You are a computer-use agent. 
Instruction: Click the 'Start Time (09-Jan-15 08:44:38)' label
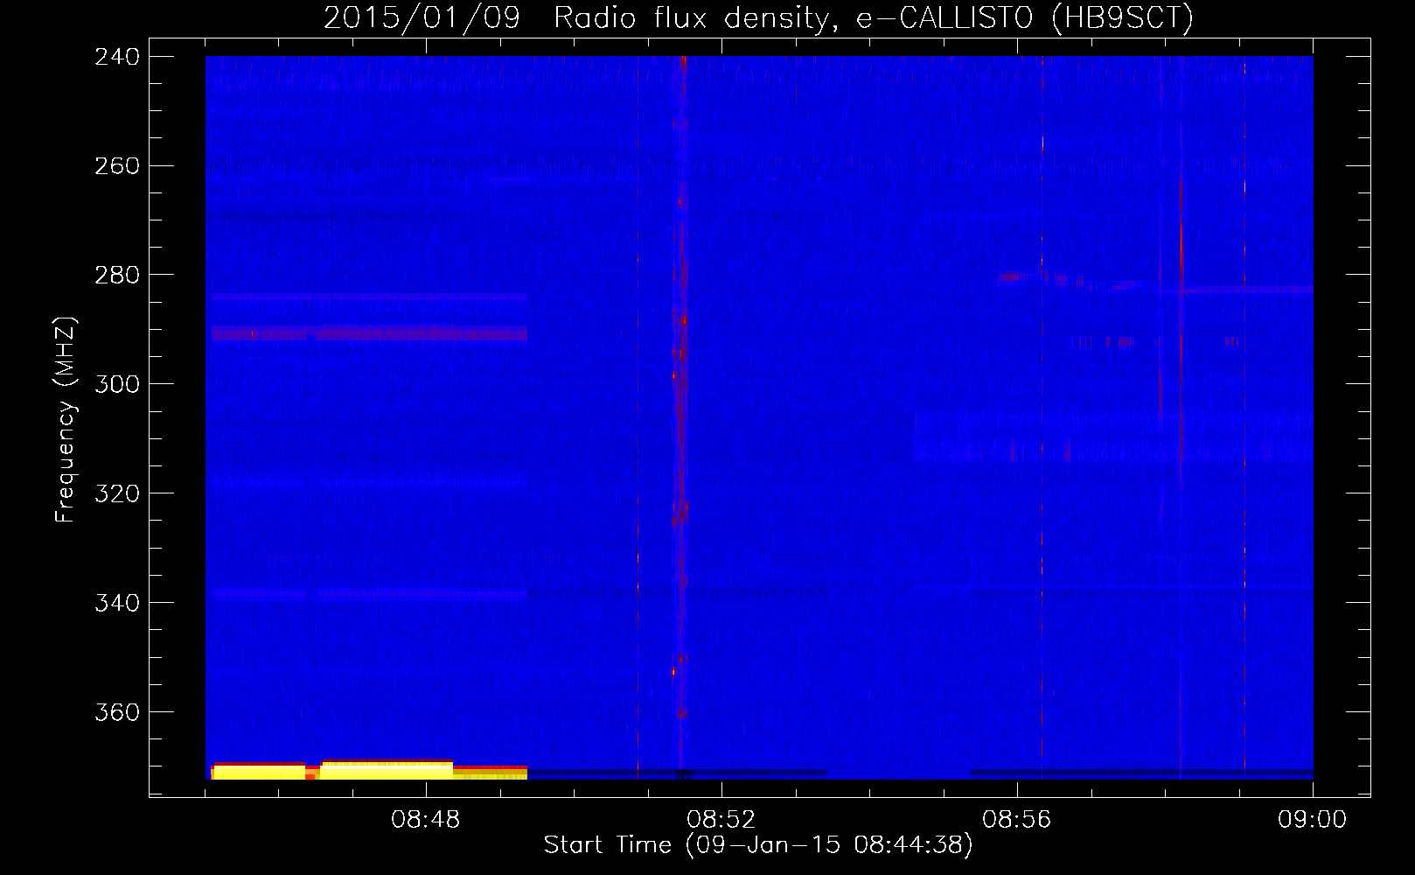[x=758, y=845]
